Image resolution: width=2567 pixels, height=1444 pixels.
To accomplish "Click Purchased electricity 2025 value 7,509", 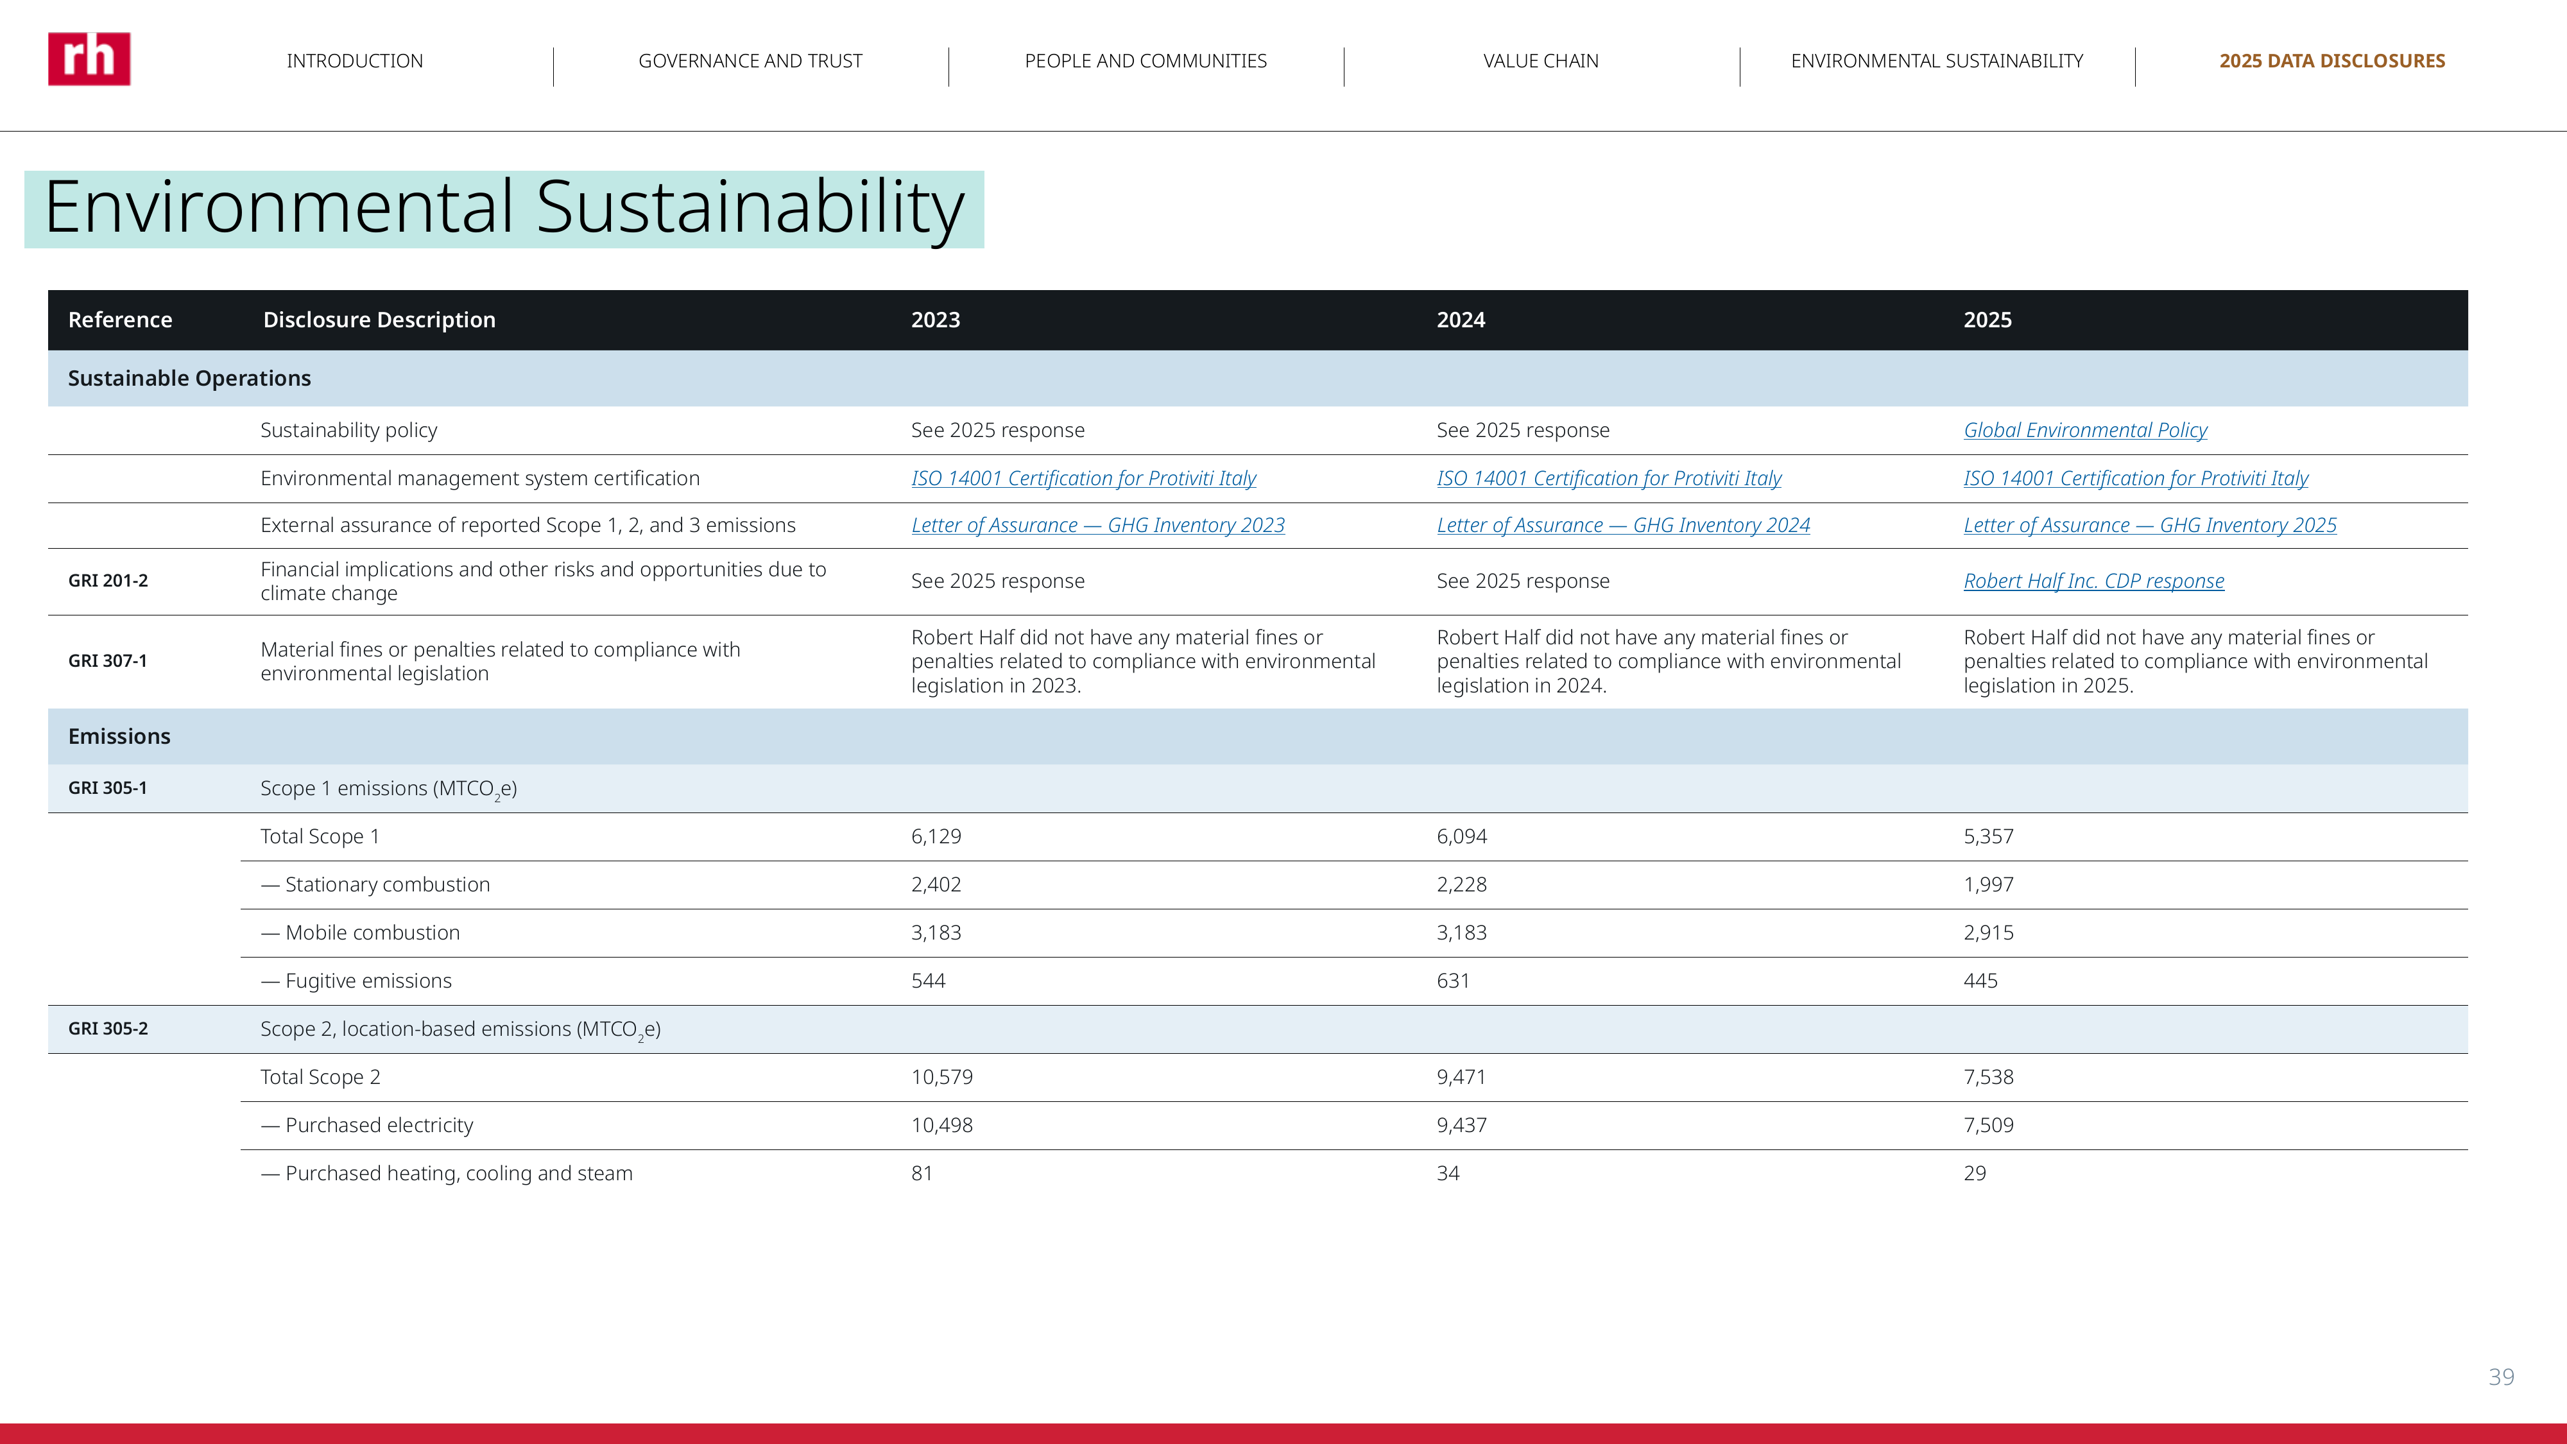I will click(1988, 1125).
